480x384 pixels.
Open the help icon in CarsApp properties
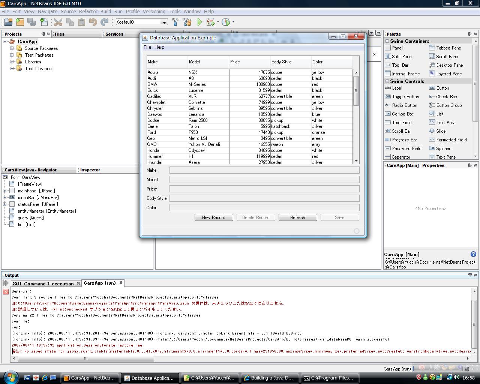(473, 254)
